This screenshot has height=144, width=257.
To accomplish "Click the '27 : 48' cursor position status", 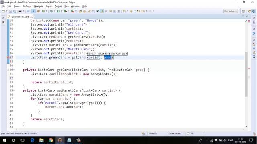I will click(x=190, y=134).
